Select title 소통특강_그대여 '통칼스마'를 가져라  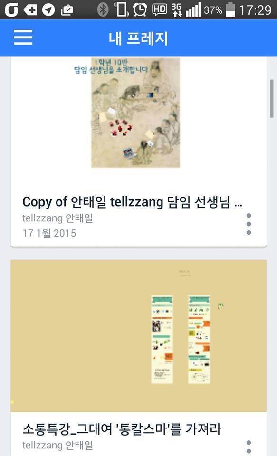(x=122, y=429)
